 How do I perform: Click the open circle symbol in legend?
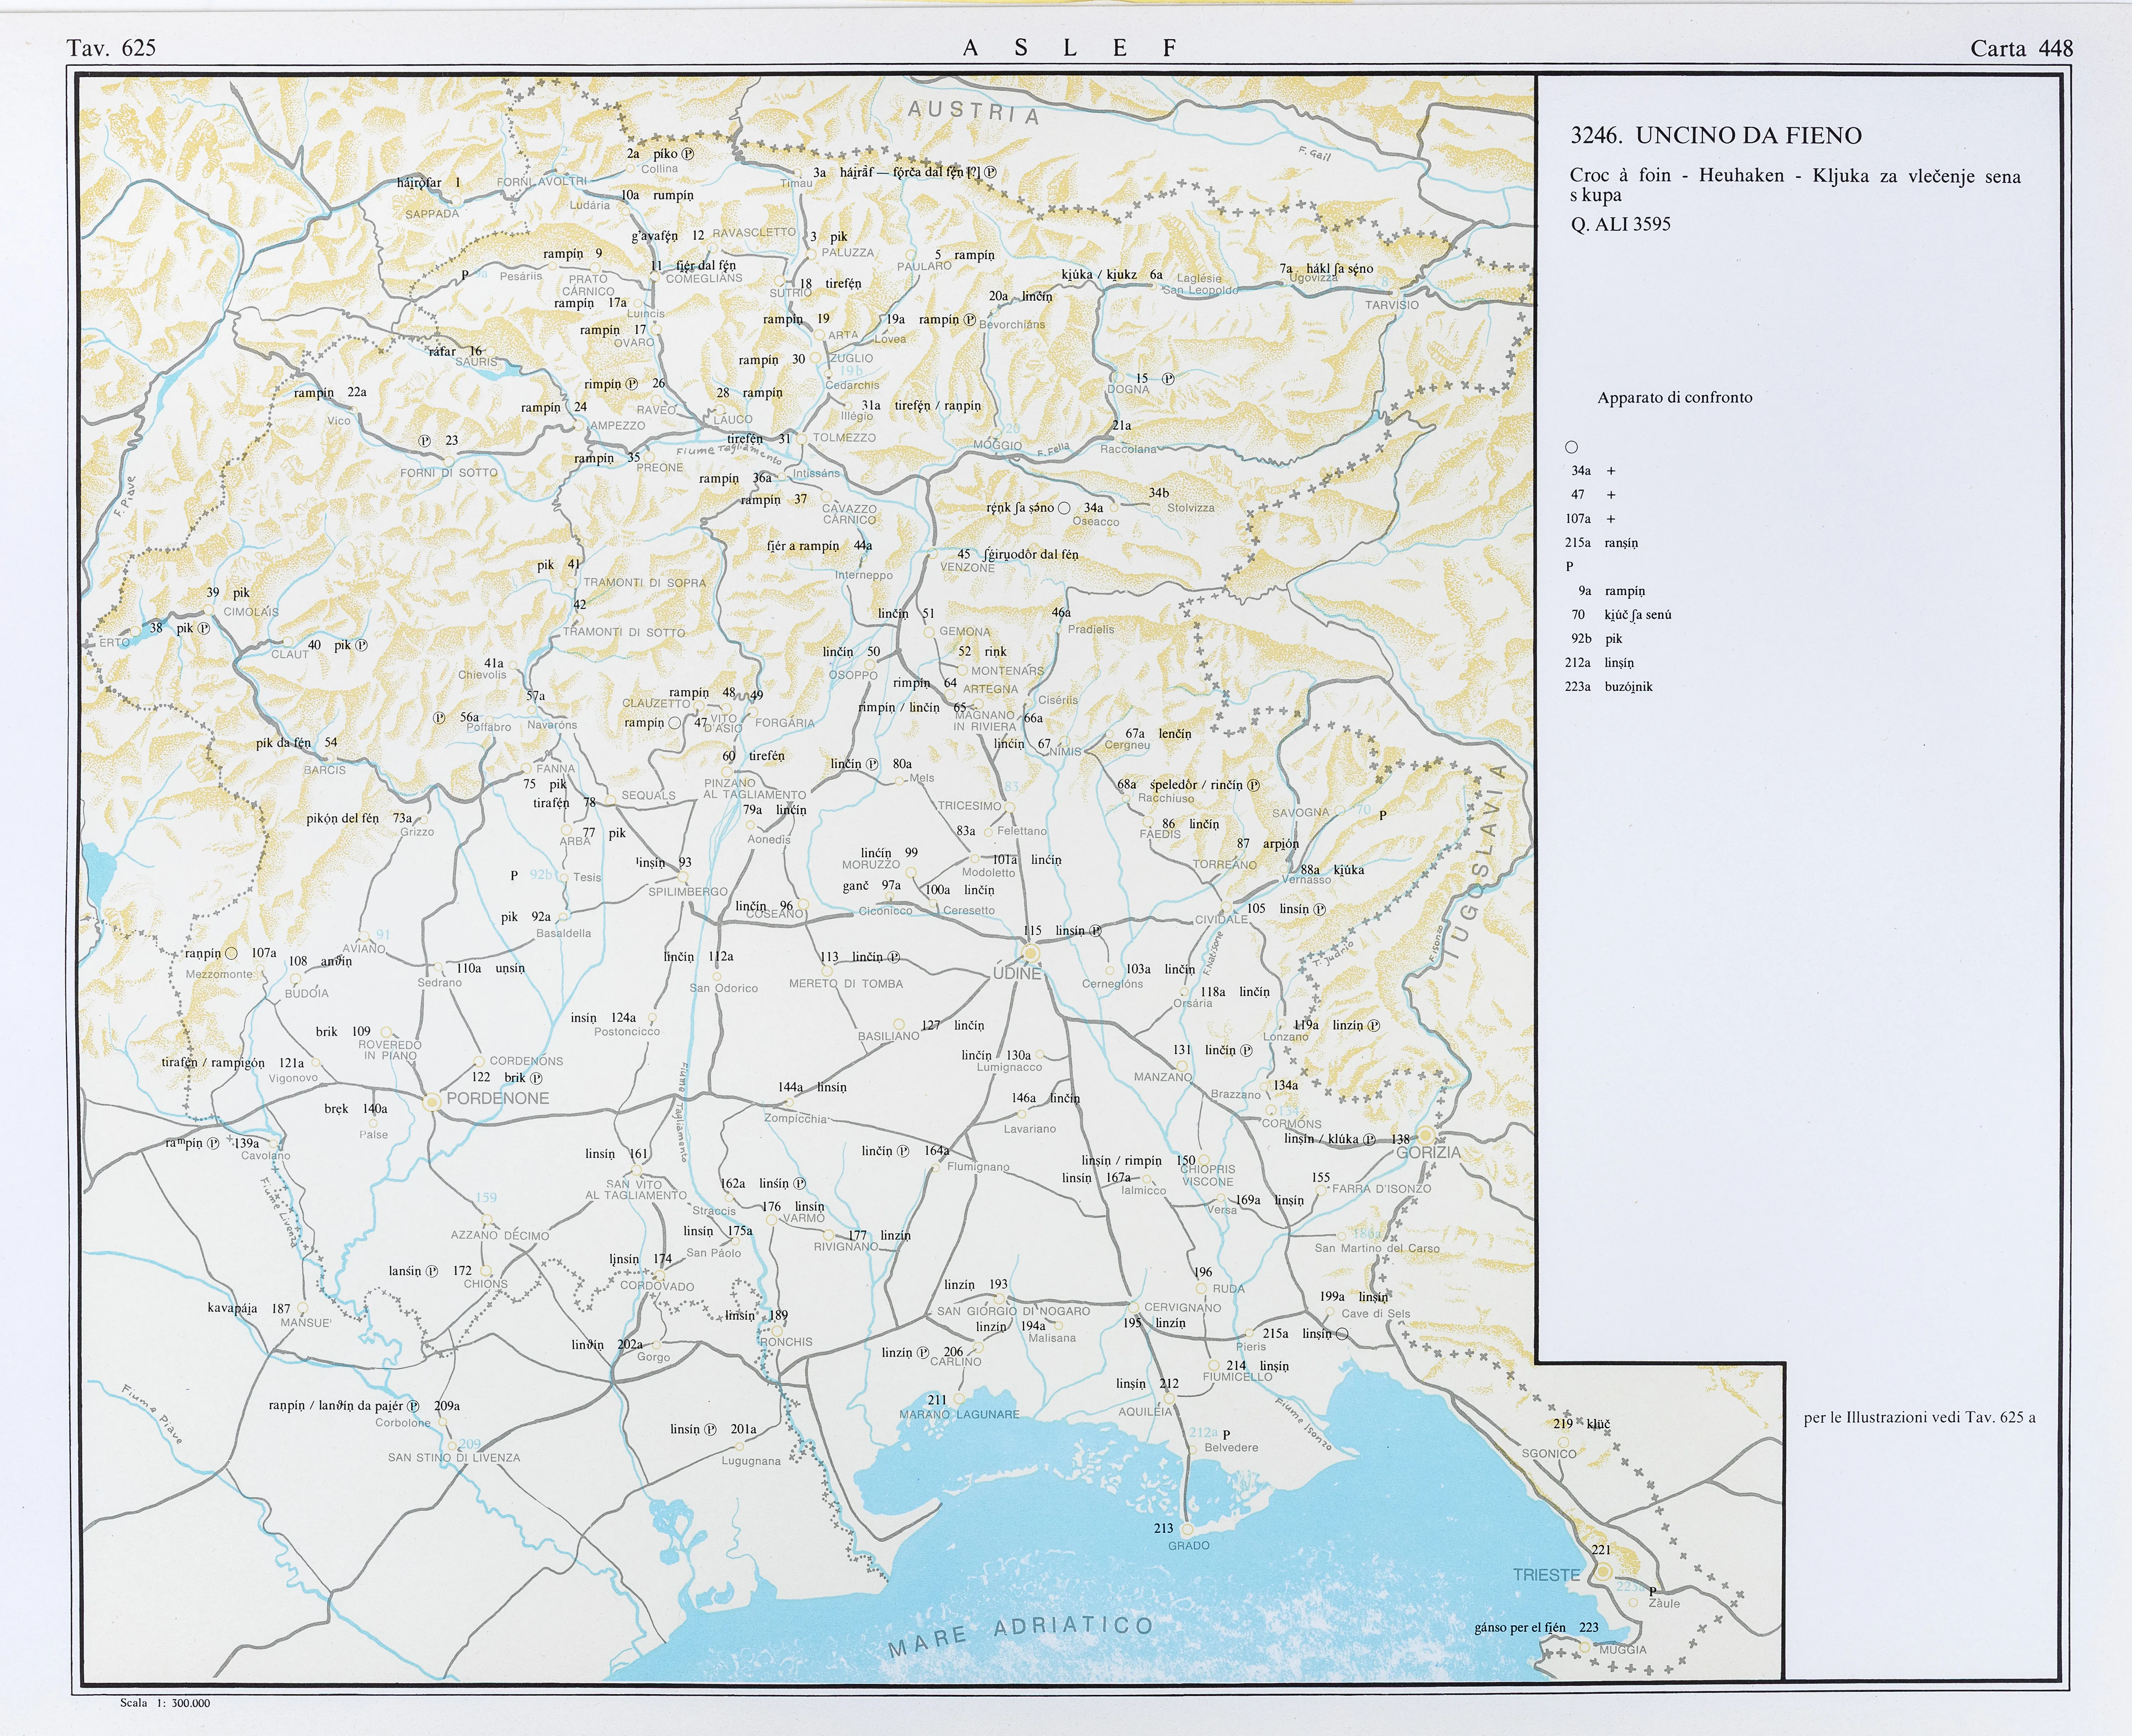point(1571,447)
